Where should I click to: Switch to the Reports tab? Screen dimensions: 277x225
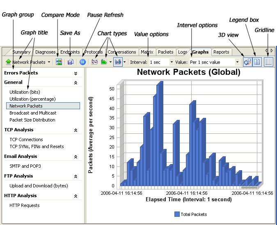click(221, 52)
